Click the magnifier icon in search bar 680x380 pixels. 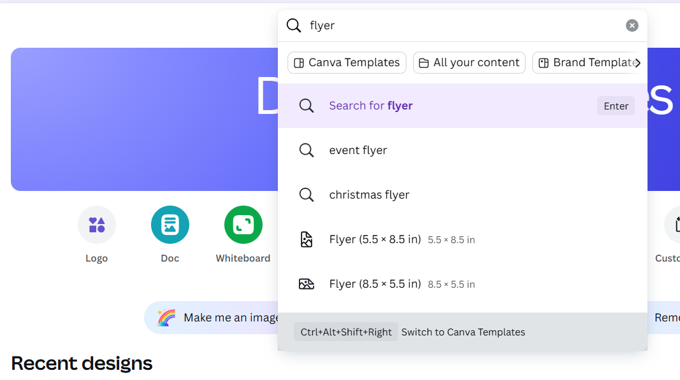click(294, 25)
